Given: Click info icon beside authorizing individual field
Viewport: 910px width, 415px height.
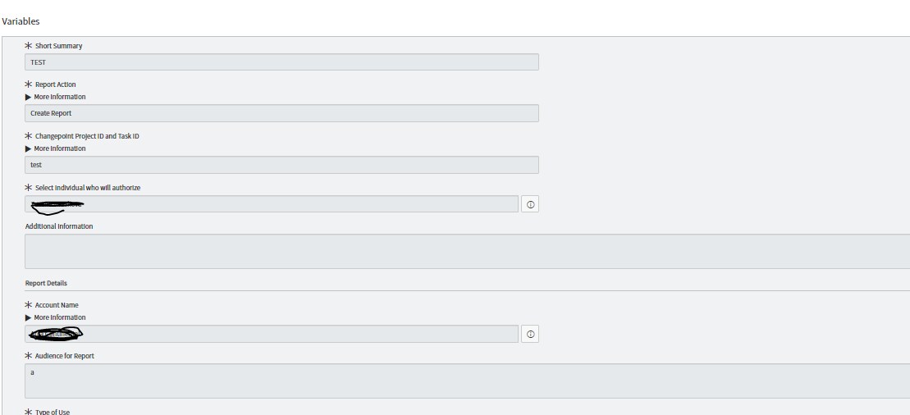Looking at the screenshot, I should coord(530,204).
